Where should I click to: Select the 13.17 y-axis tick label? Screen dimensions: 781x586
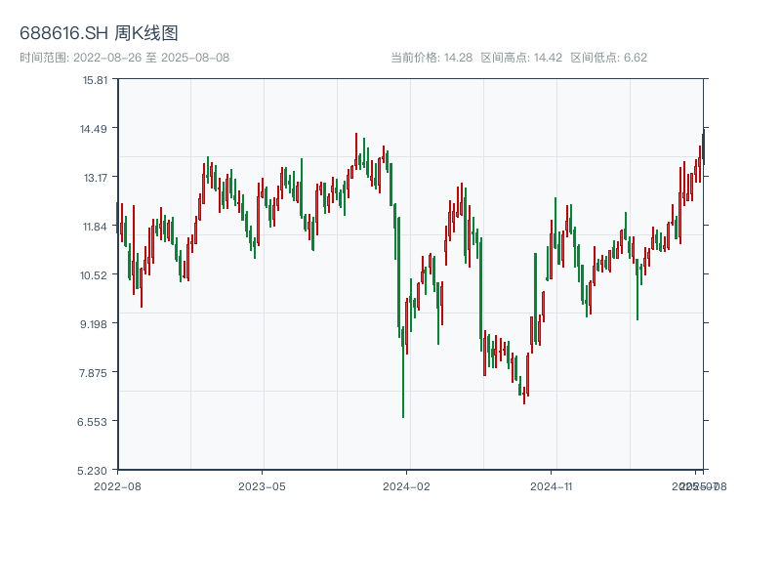[95, 178]
